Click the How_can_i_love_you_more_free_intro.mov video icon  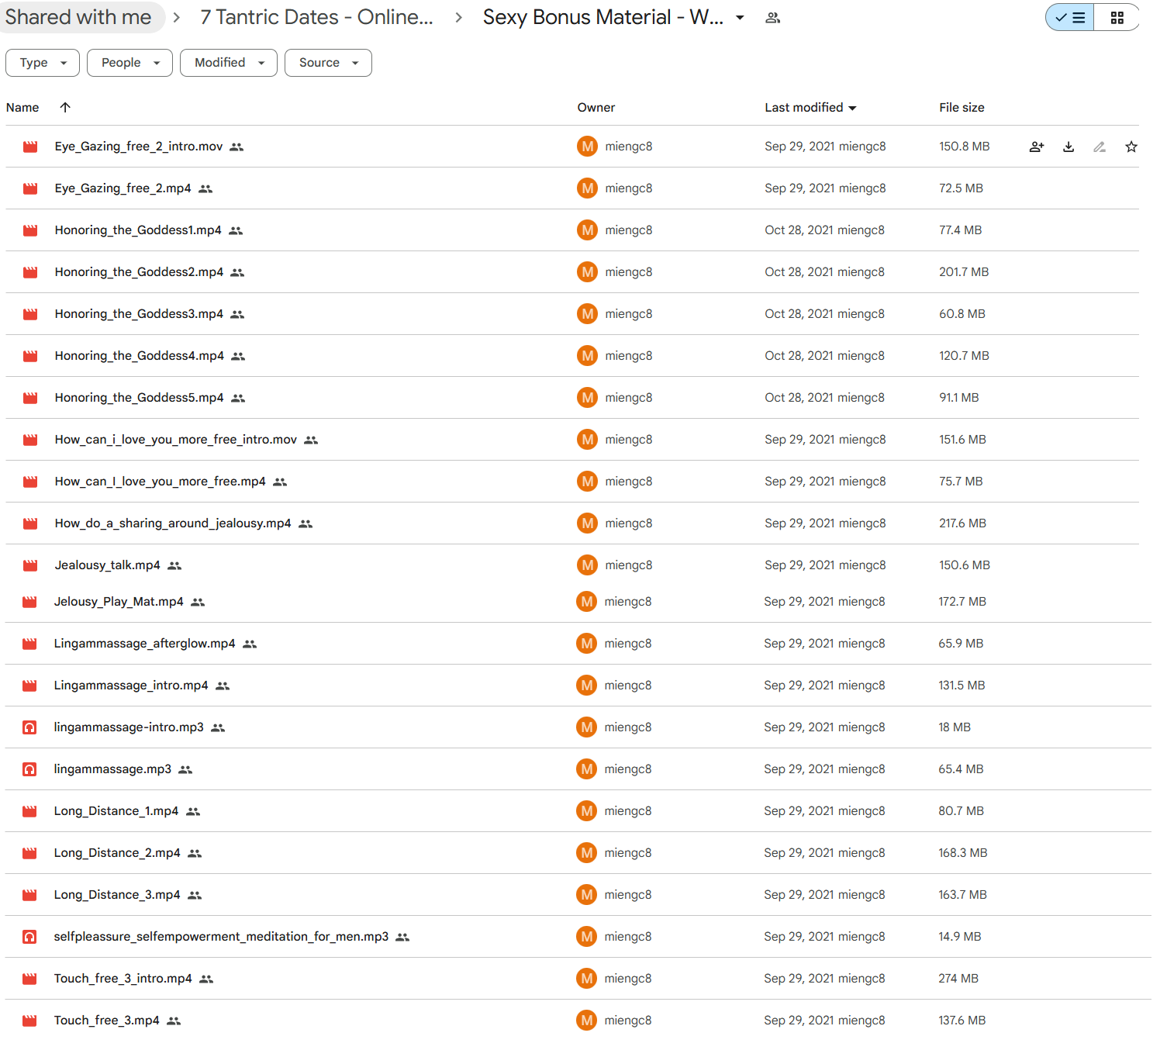point(30,440)
